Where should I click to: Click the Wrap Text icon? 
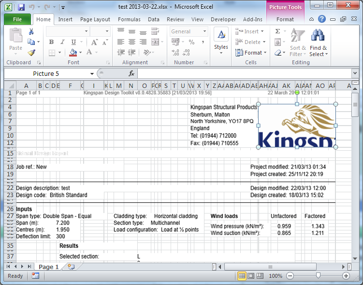[x=155, y=31]
